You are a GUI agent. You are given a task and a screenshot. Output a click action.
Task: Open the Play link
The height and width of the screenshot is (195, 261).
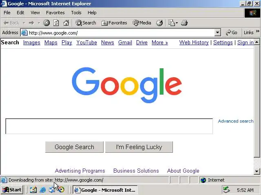pos(66,43)
